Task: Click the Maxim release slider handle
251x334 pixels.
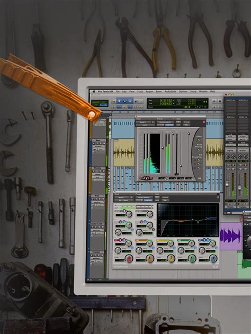Action: point(181,165)
